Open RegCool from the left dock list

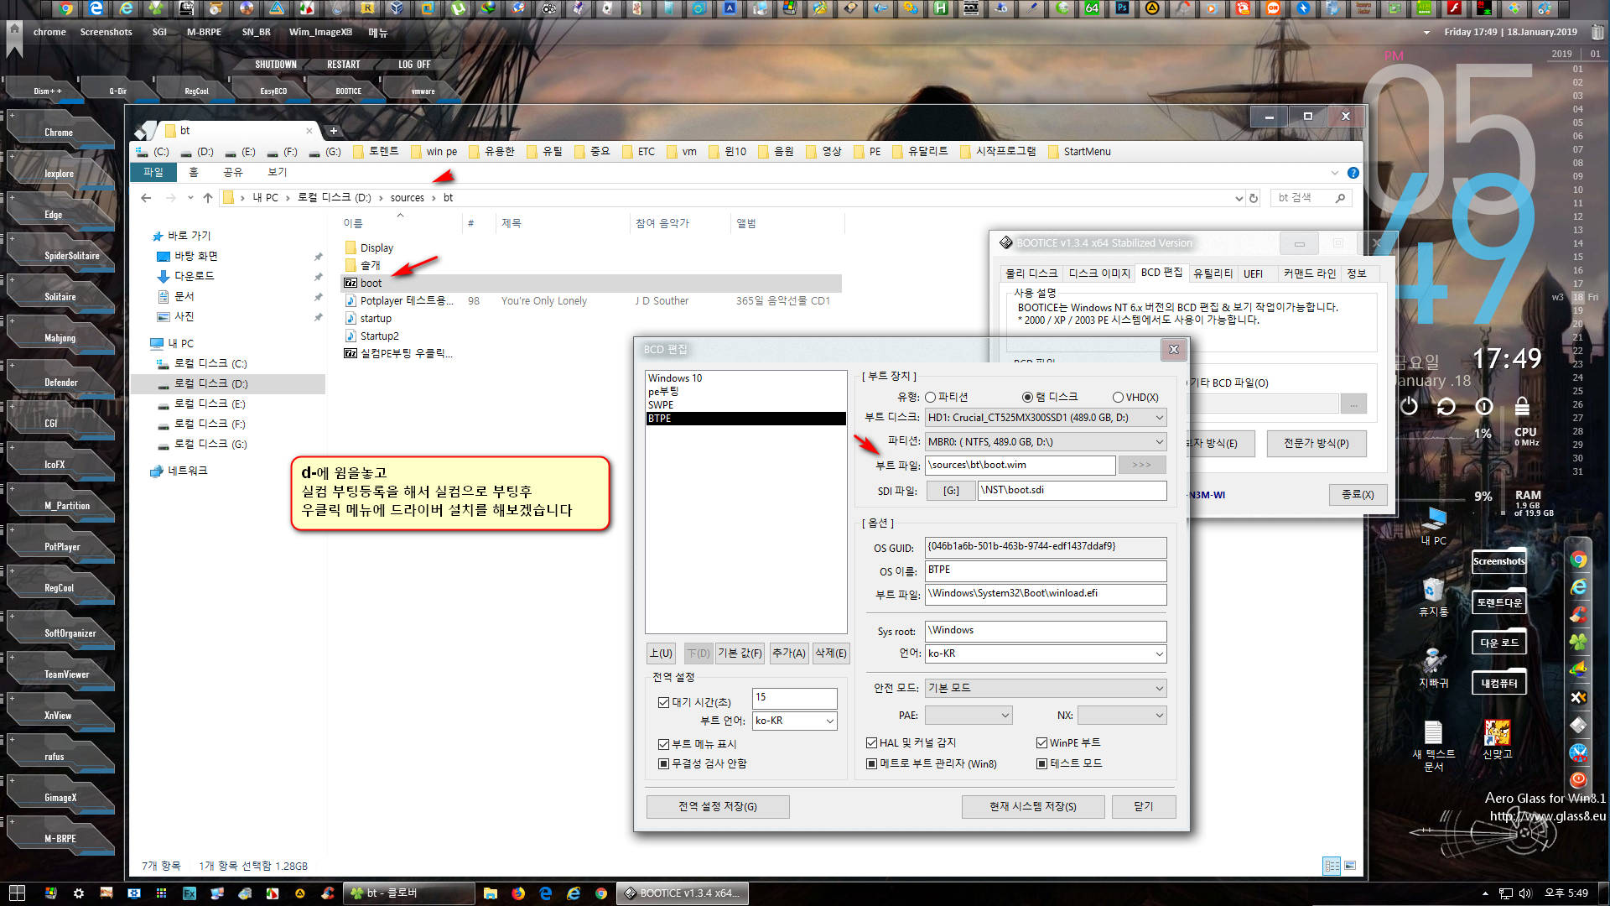pyautogui.click(x=59, y=588)
